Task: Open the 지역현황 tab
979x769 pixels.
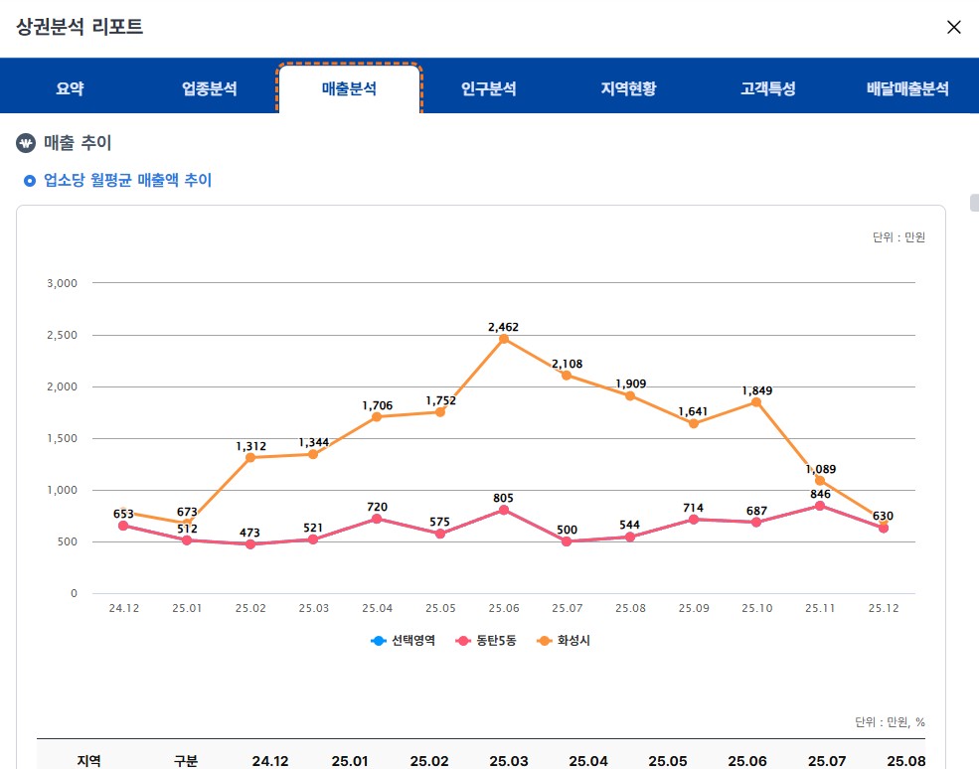Action: [x=628, y=87]
